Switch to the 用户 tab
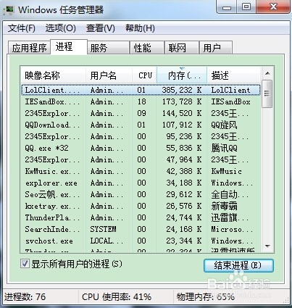292x308 pixels. pyautogui.click(x=216, y=48)
